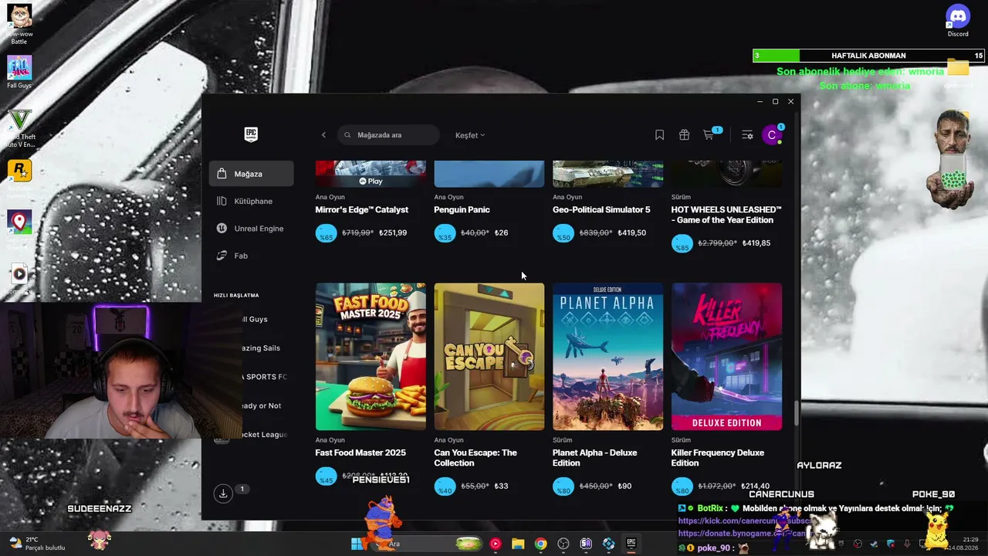
Task: Open the friends and settings list icon
Action: (x=747, y=135)
